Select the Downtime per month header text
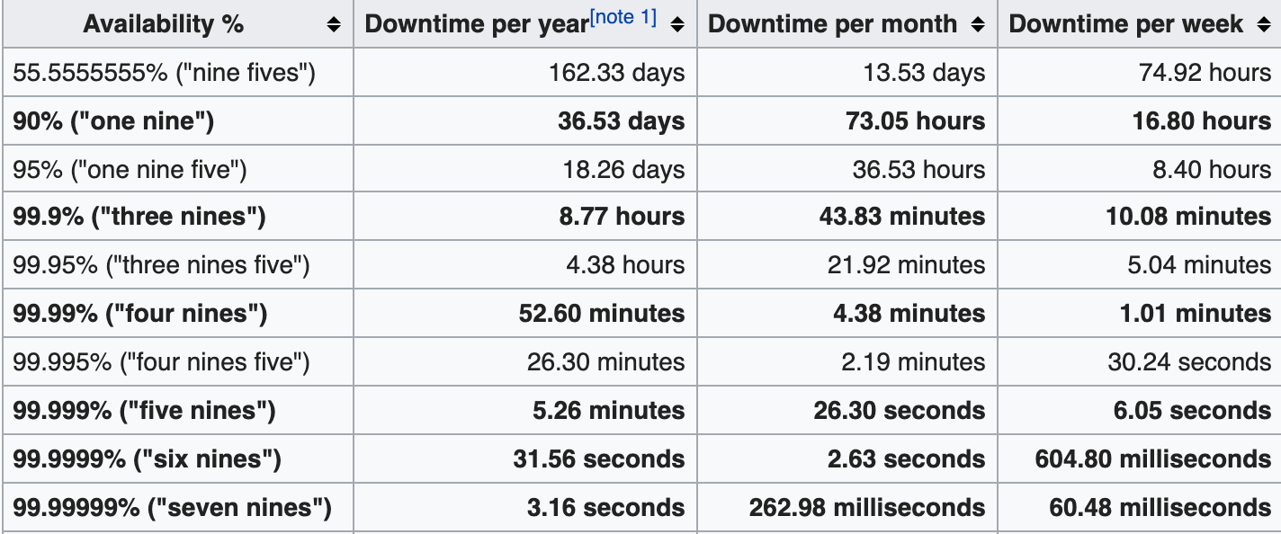1281x534 pixels. 833,25
